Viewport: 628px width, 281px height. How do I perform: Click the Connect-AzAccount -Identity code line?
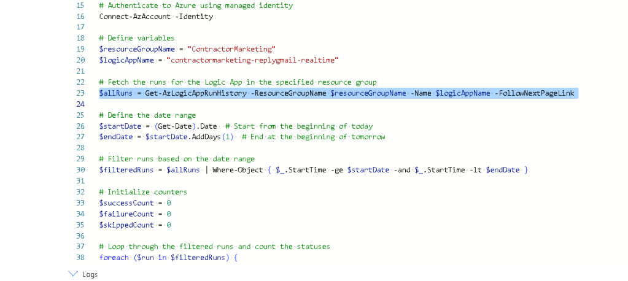pos(156,17)
